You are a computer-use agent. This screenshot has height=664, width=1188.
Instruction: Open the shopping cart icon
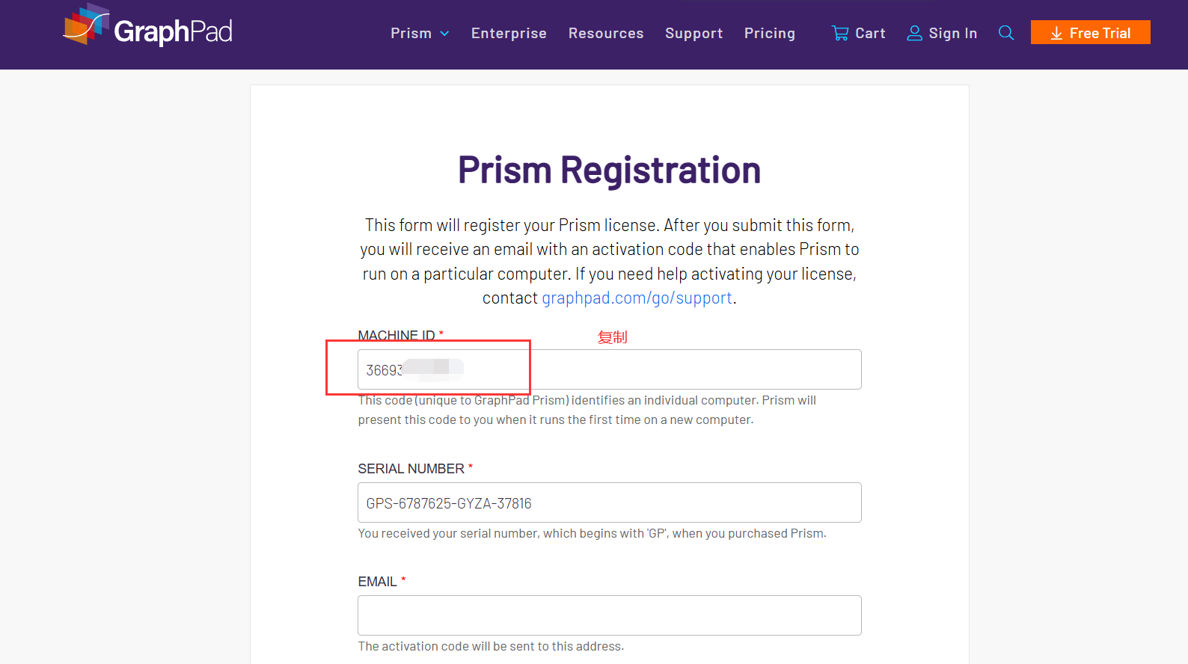pyautogui.click(x=840, y=34)
